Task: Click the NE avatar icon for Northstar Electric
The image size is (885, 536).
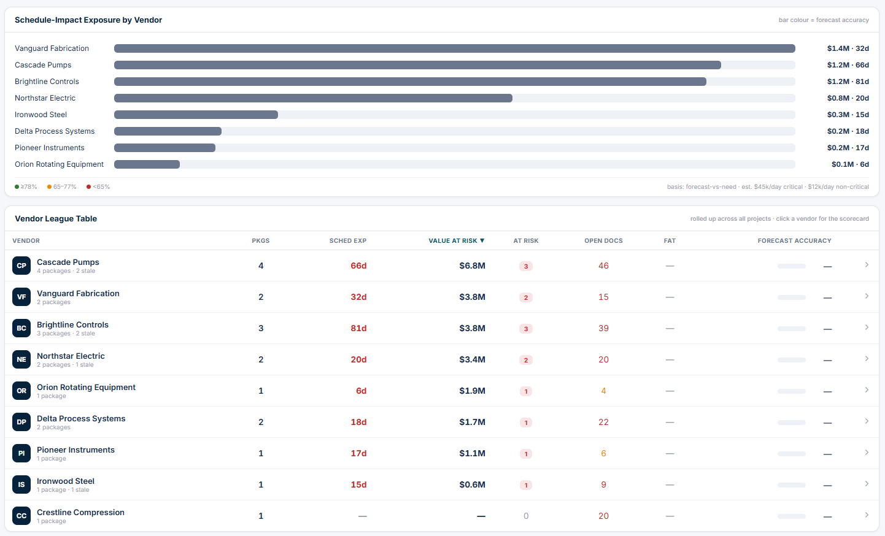Action: [21, 359]
